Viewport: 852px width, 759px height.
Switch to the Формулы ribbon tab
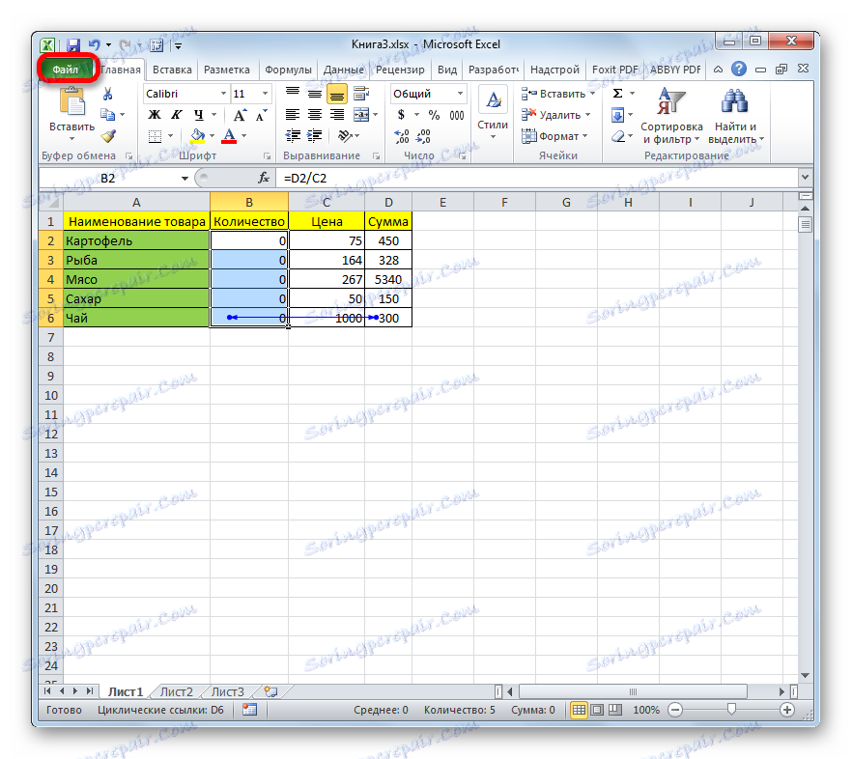click(x=288, y=70)
